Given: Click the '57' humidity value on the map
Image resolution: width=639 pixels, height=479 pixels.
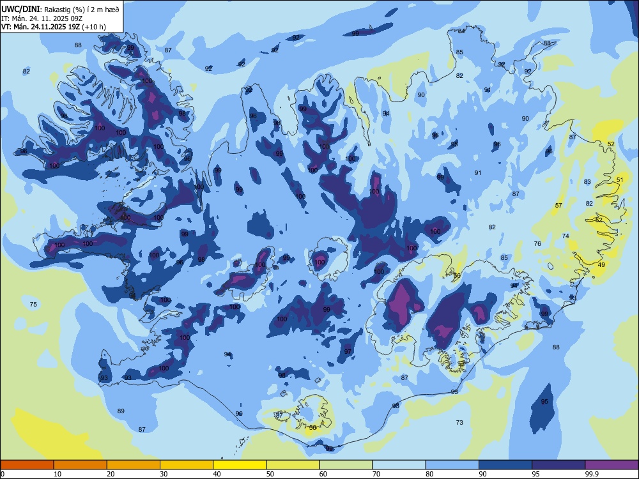Looking at the screenshot, I should pyautogui.click(x=558, y=205).
